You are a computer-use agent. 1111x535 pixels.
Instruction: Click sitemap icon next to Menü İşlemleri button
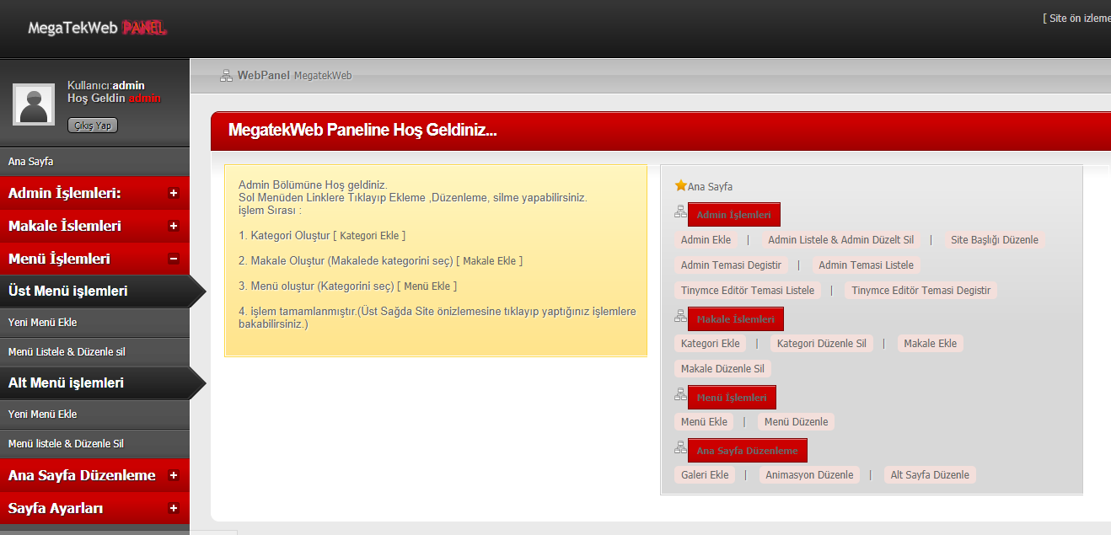click(x=680, y=395)
